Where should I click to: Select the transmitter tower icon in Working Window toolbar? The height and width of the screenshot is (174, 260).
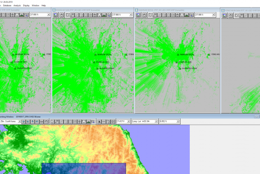pos(79,122)
